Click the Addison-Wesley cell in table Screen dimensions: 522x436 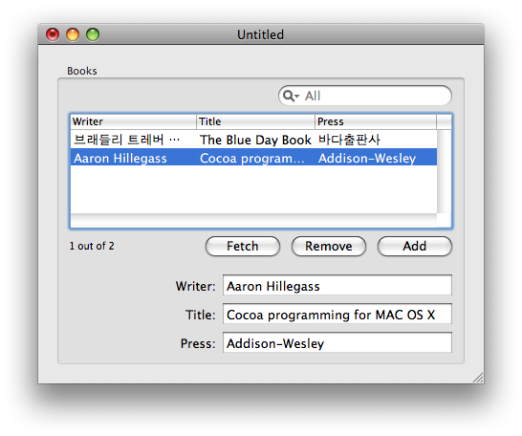[x=367, y=159]
